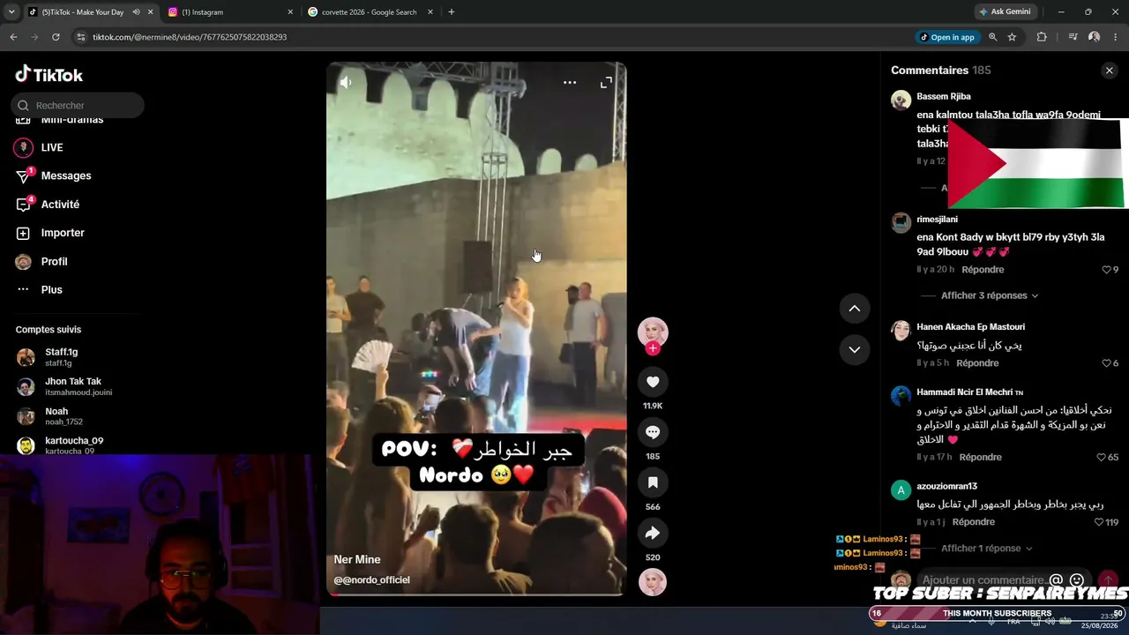This screenshot has height=635, width=1129.
Task: Like the video with the heart icon
Action: [653, 382]
